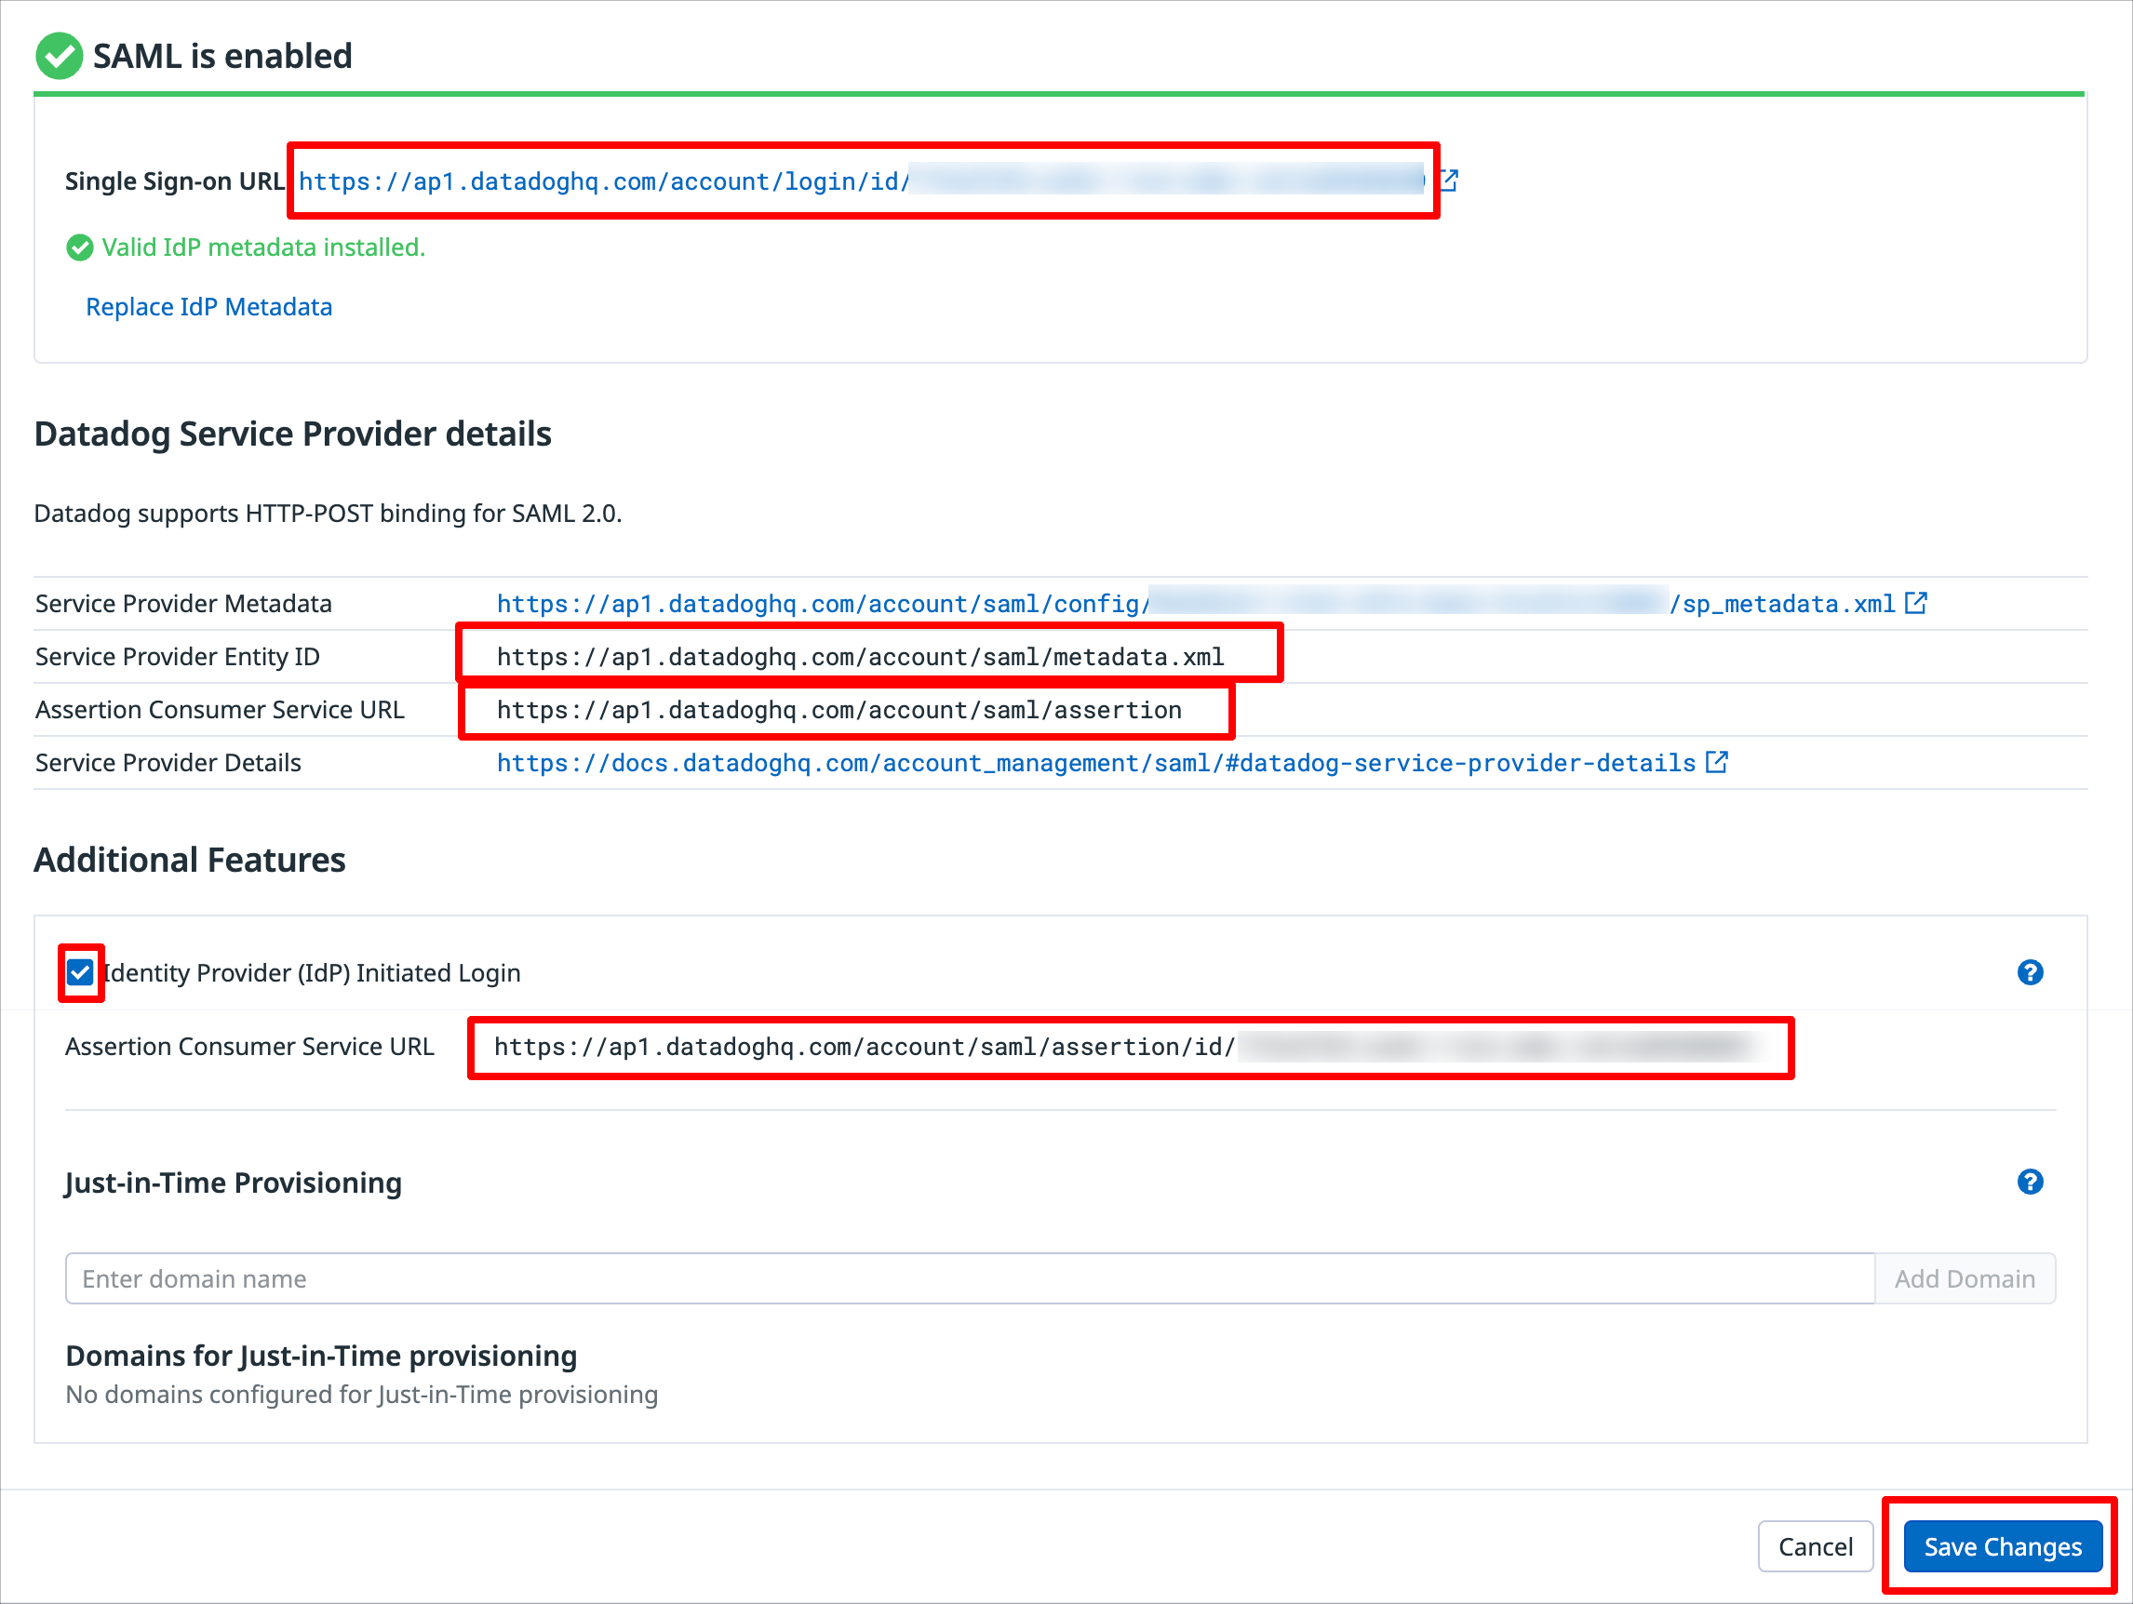This screenshot has height=1604, width=2133.
Task: Click Save Changes
Action: [x=2001, y=1545]
